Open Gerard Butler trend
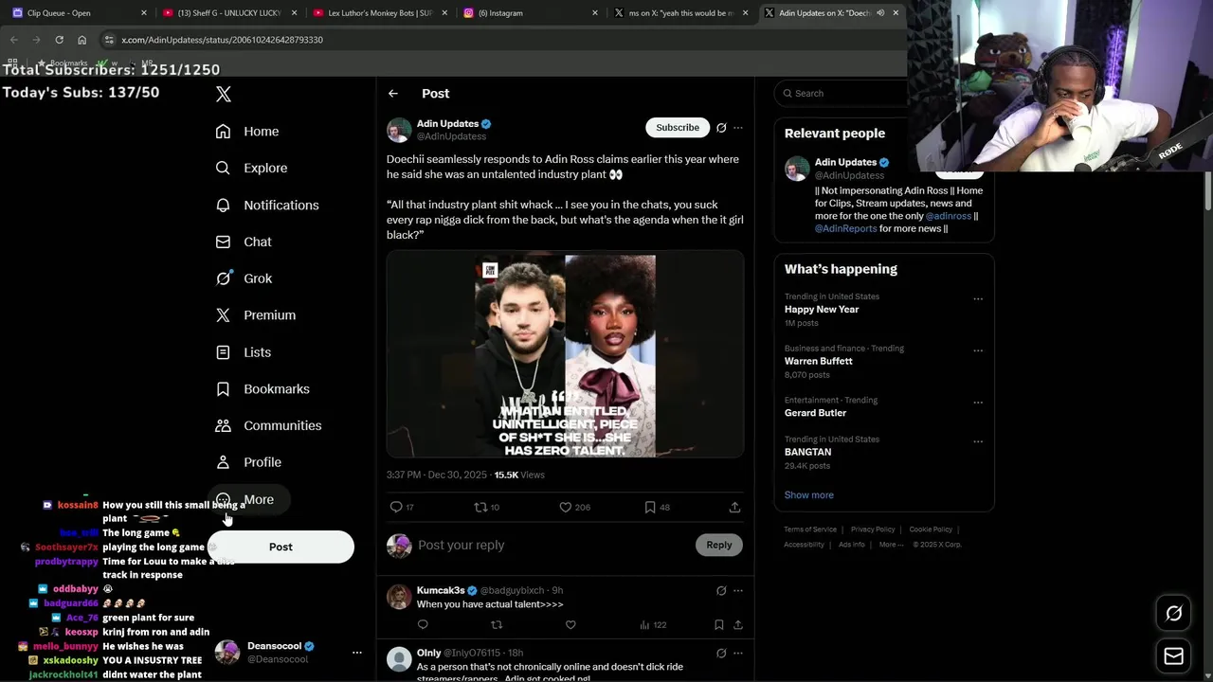 pyautogui.click(x=816, y=413)
